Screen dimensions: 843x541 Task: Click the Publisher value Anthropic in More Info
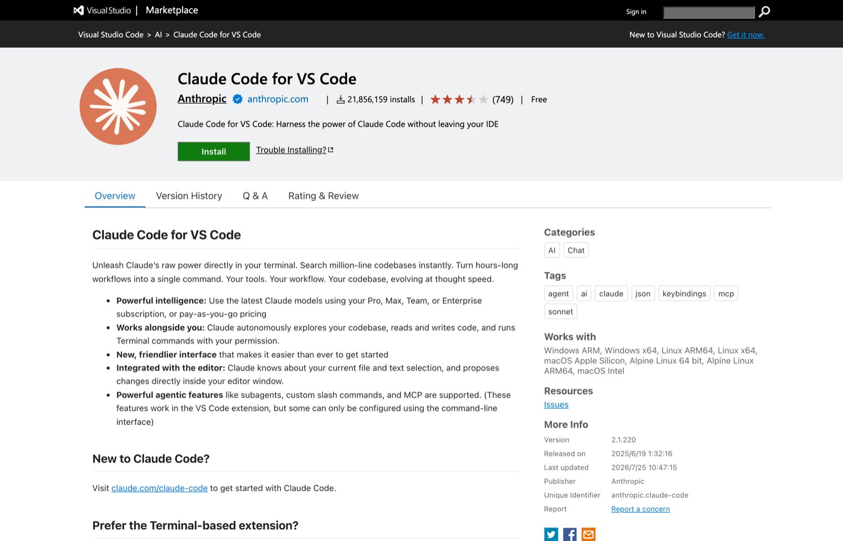[x=628, y=482]
